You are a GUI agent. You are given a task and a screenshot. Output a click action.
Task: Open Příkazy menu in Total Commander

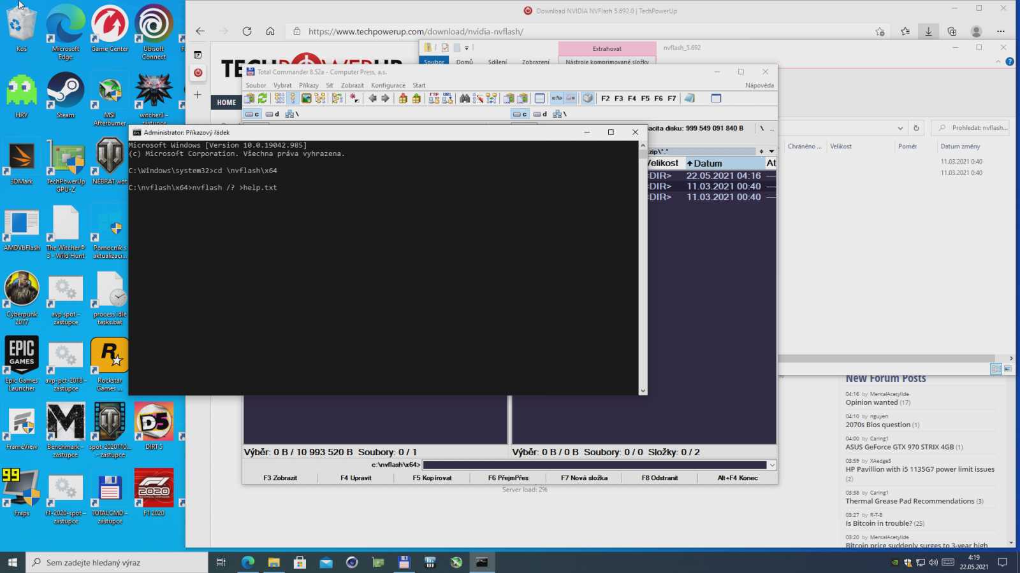click(309, 85)
